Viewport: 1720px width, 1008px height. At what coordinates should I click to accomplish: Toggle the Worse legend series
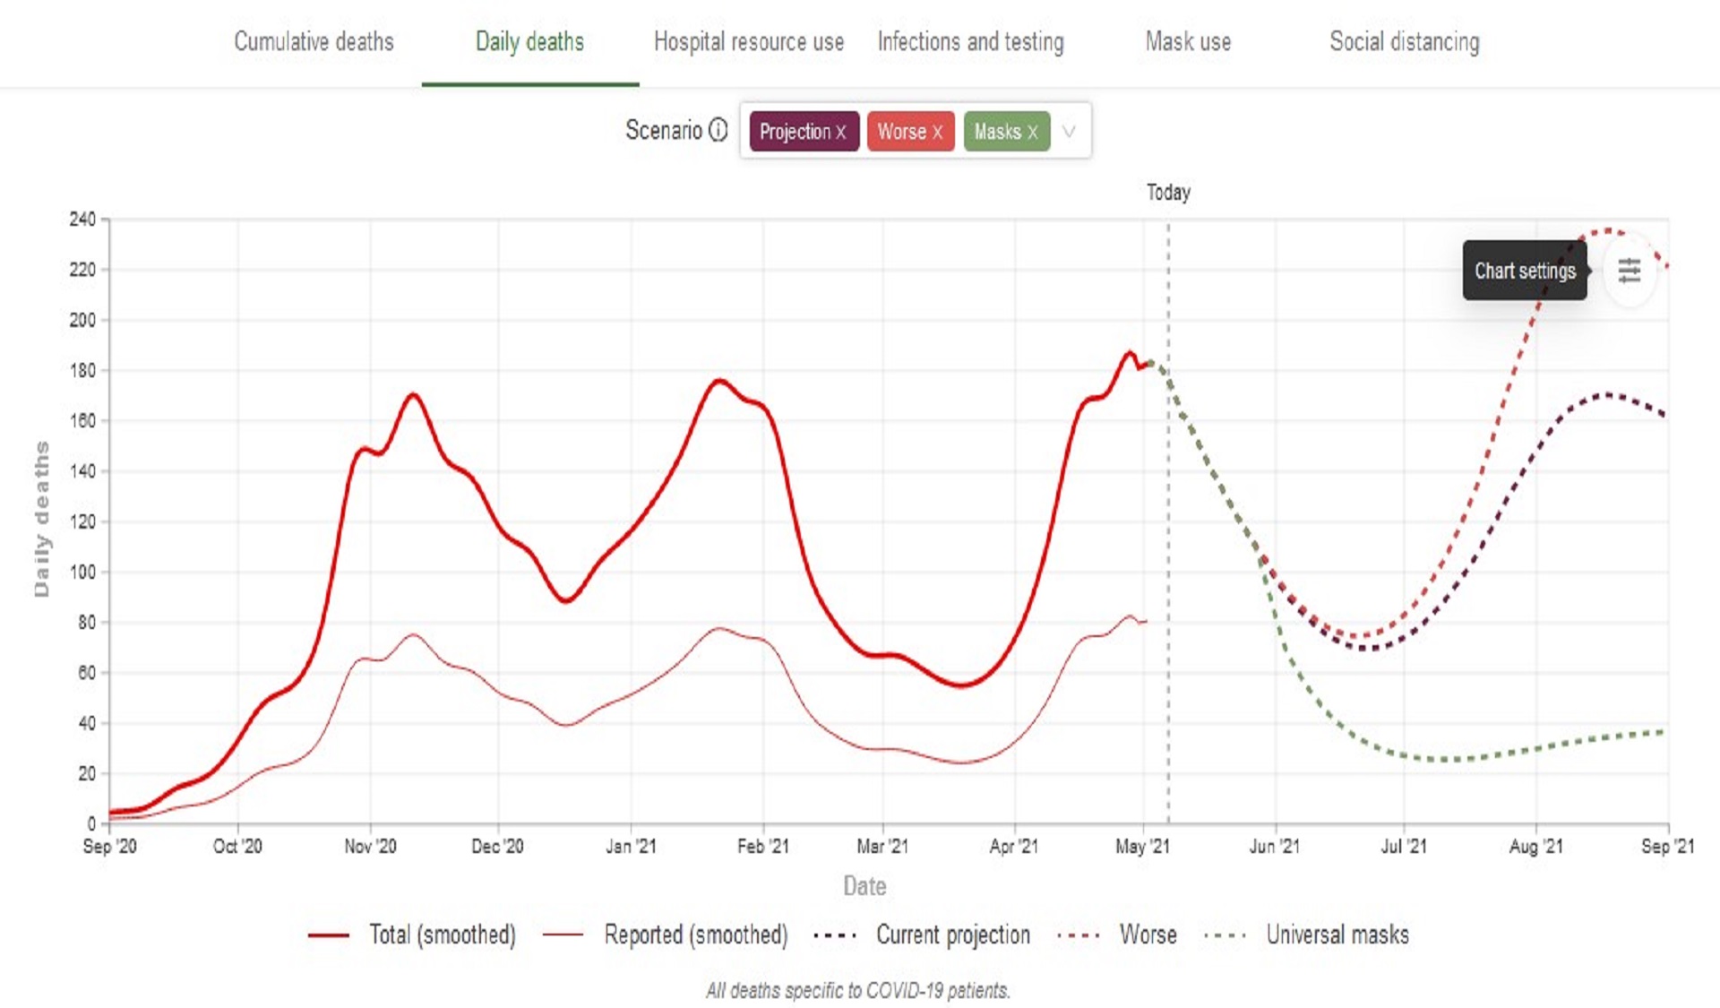[x=1148, y=935]
